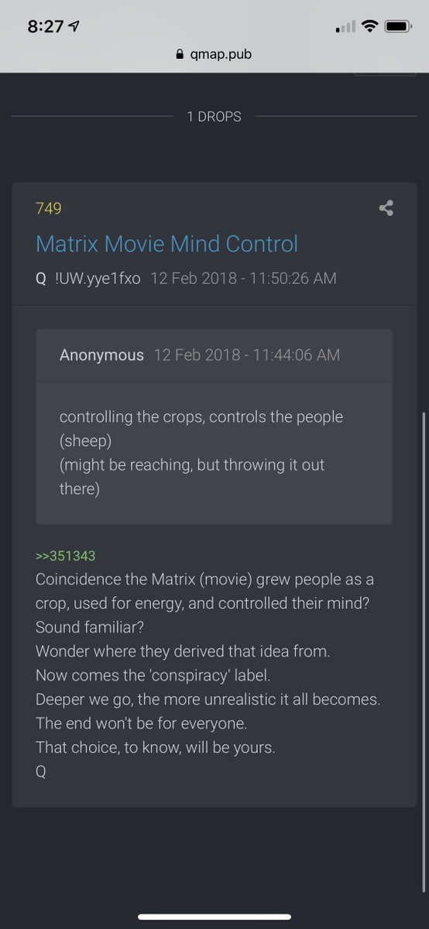Tap the Anonymous poster name in the quoted post
This screenshot has height=929, width=429.
tap(101, 355)
